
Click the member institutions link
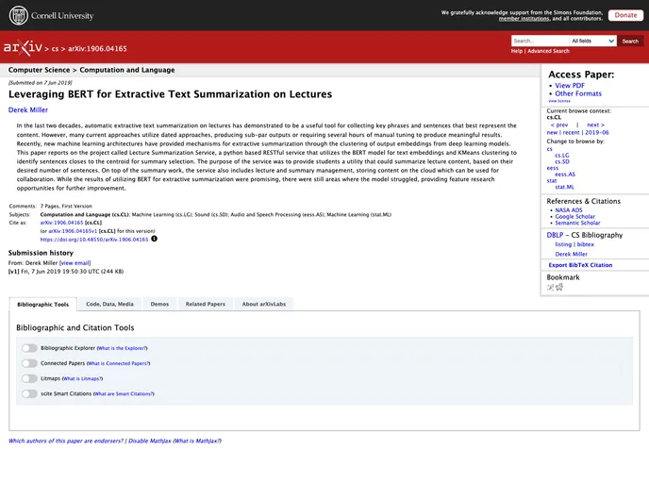[524, 19]
